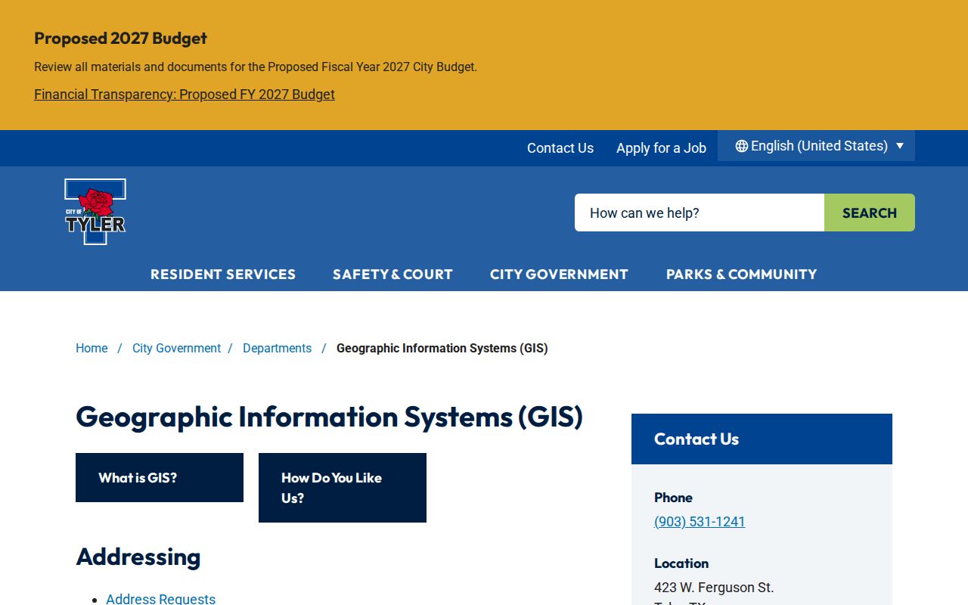Viewport: 968px width, 605px height.
Task: Click the 'What is GIS?' button
Action: tap(160, 478)
